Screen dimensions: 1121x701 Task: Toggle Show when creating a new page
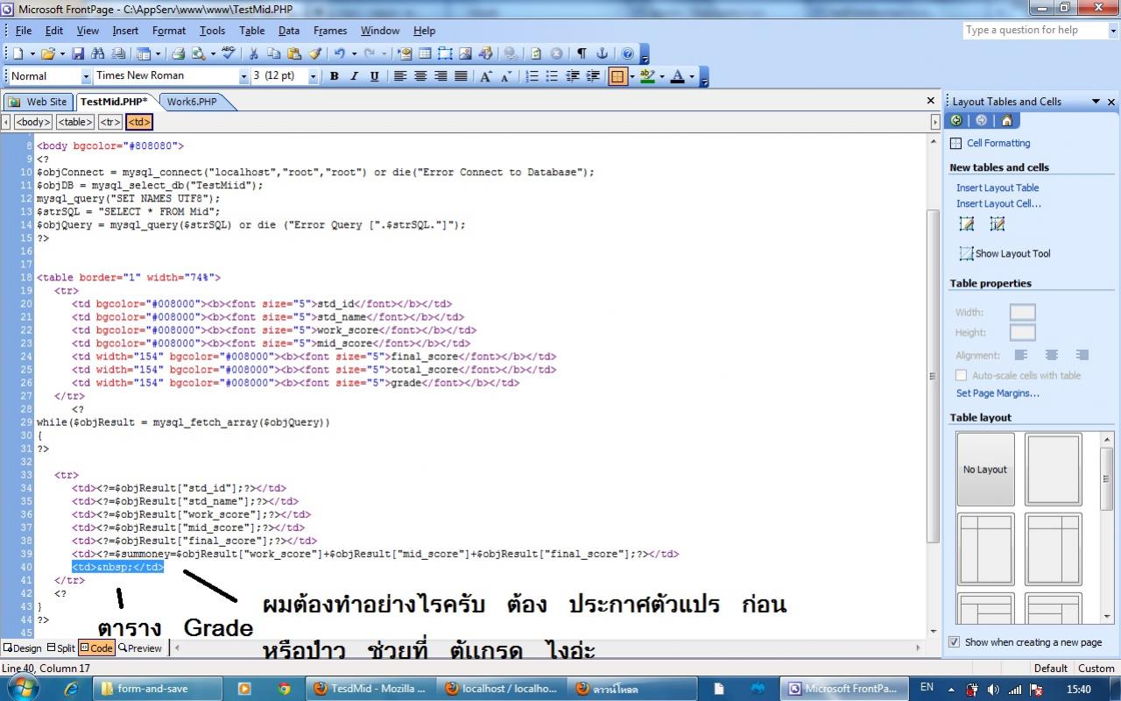(x=955, y=642)
